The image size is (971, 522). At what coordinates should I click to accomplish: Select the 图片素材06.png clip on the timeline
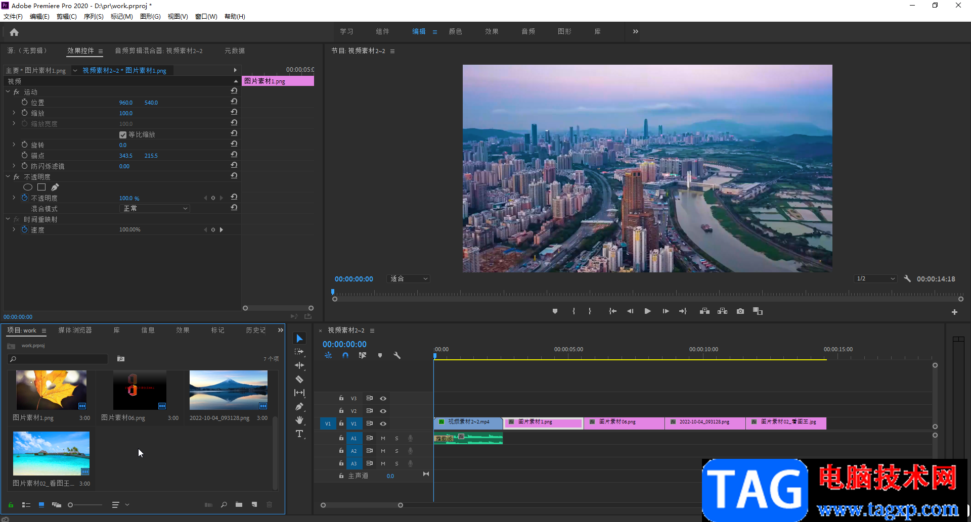point(624,423)
